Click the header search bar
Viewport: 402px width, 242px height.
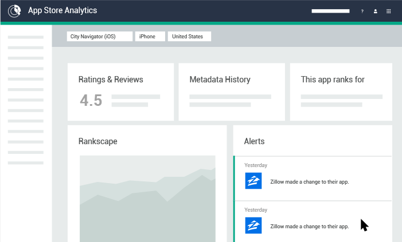[x=330, y=11]
